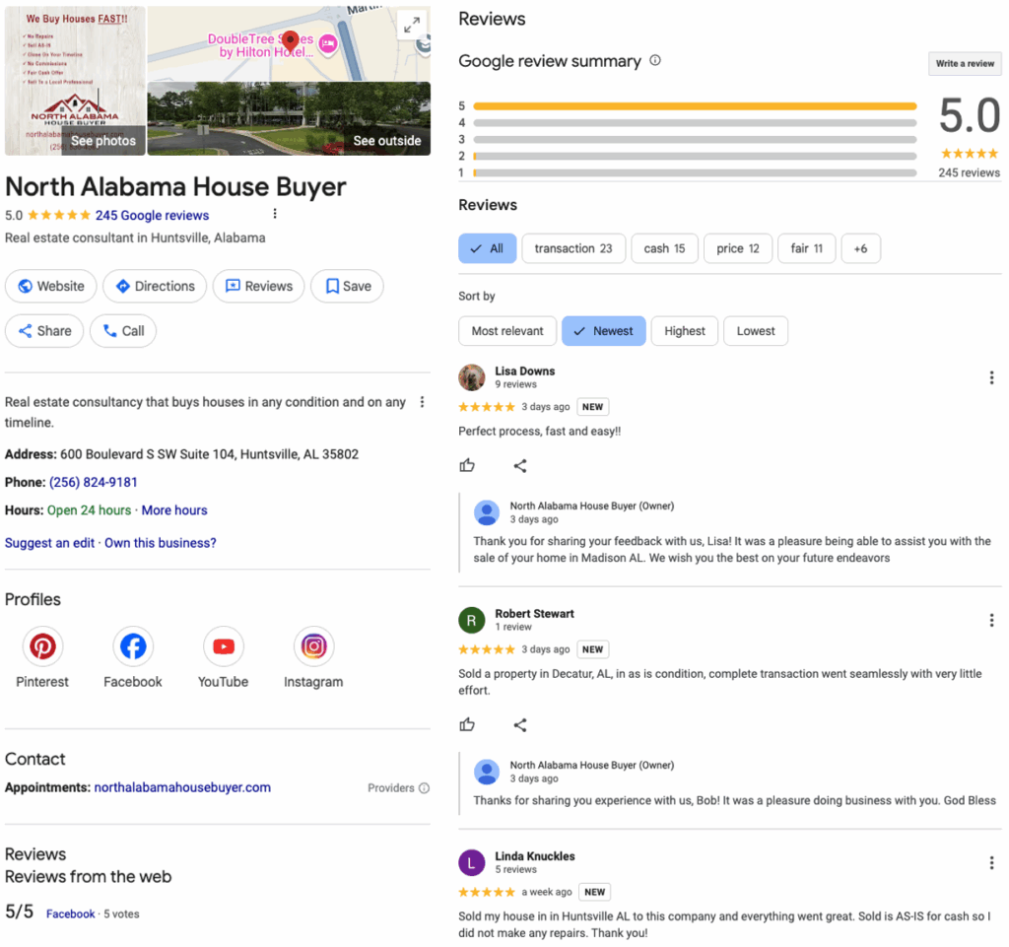Open the Pinterest profile icon
1009x947 pixels.
(x=42, y=645)
